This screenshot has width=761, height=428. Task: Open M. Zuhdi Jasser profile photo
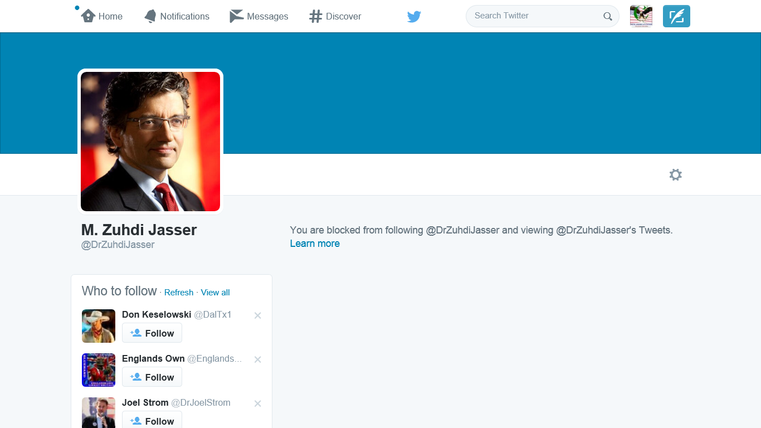[x=150, y=142]
